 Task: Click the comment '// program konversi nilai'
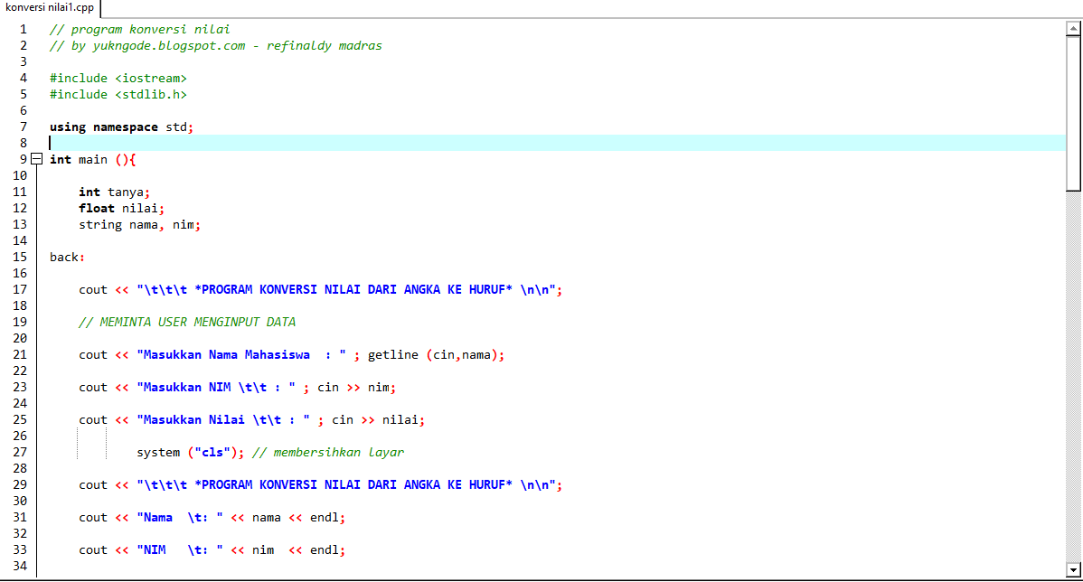click(139, 30)
